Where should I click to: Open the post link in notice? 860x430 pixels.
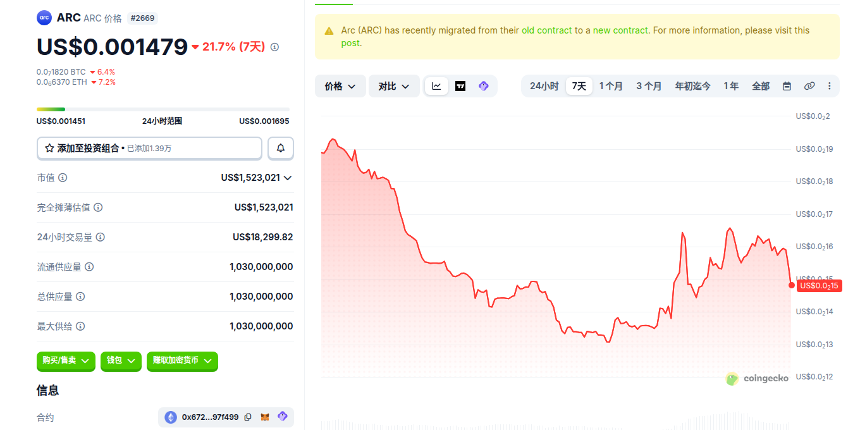pos(350,43)
